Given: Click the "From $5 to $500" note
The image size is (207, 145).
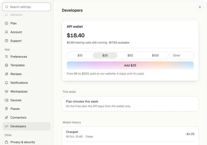Looking at the screenshot, I should pyautogui.click(x=106, y=74).
